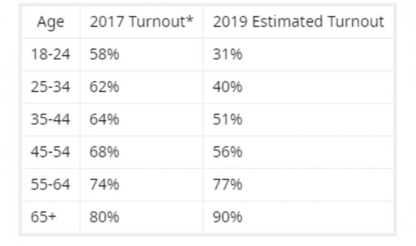This screenshot has height=246, width=416.
Task: Select the 2017 Turnout* column header
Action: tap(141, 22)
